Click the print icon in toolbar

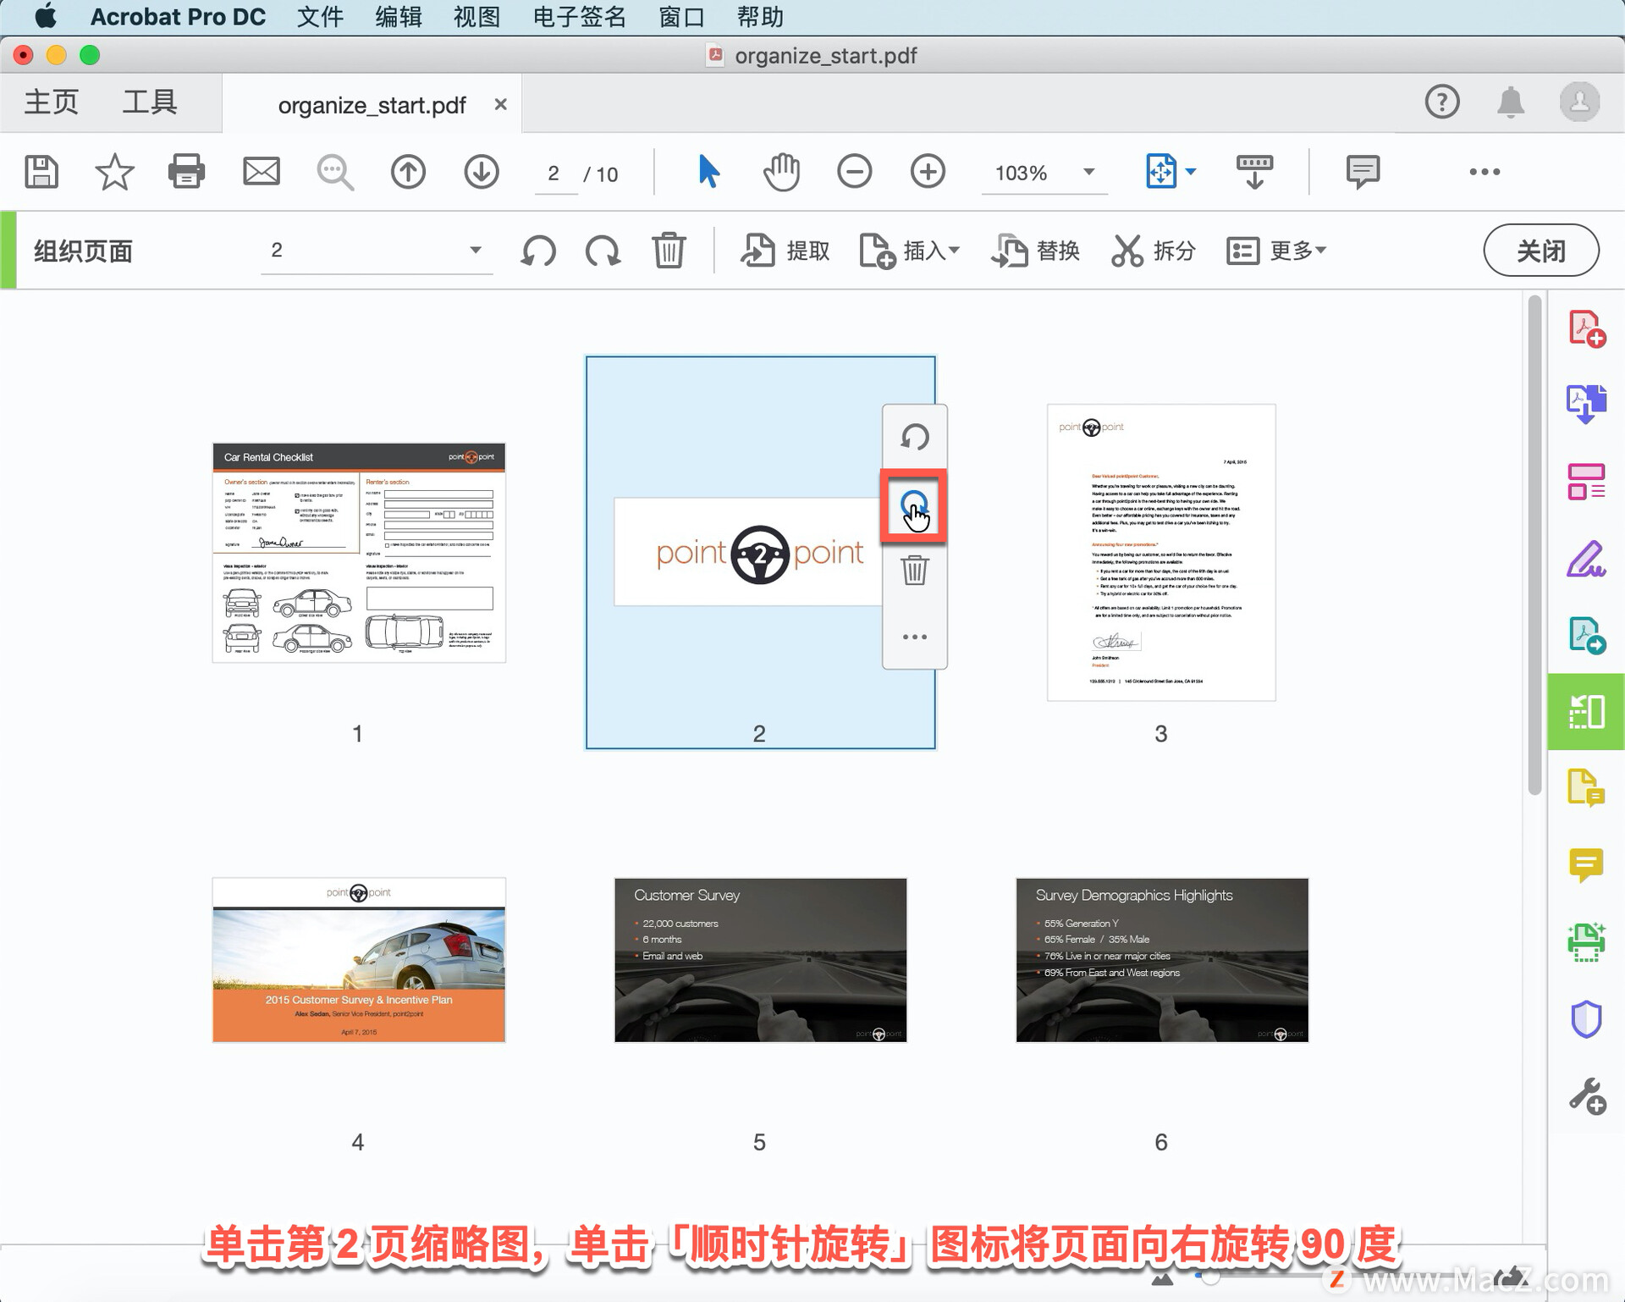coord(186,173)
